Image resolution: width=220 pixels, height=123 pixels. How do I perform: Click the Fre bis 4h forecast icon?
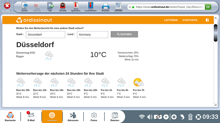[122, 82]
